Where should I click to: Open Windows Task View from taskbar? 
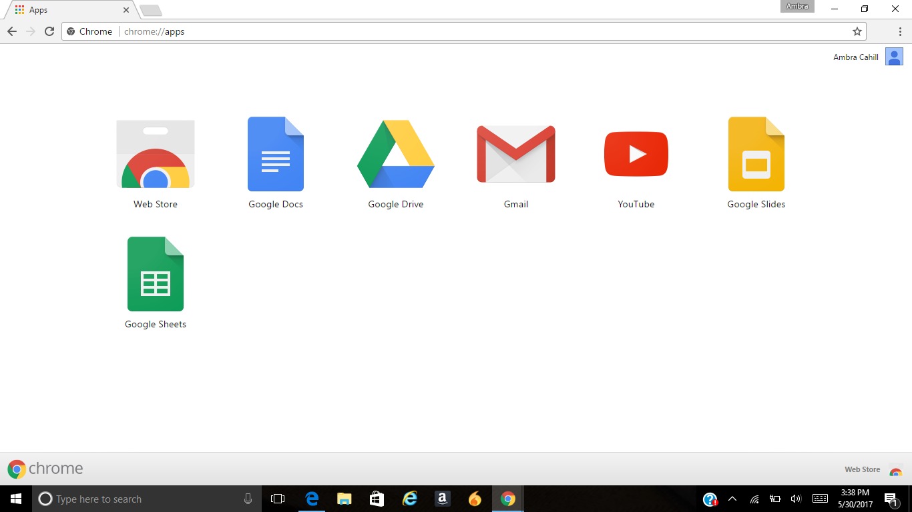click(278, 499)
